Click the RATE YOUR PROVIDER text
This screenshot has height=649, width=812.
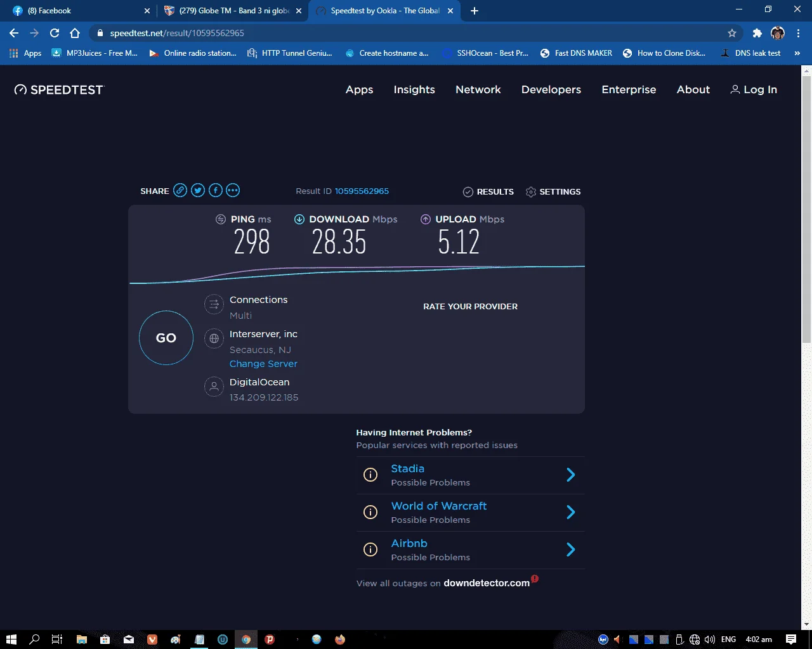[470, 306]
